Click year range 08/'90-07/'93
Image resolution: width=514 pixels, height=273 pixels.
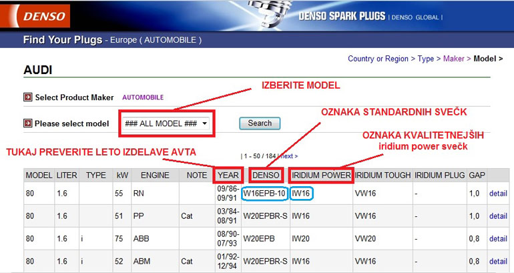point(228,238)
